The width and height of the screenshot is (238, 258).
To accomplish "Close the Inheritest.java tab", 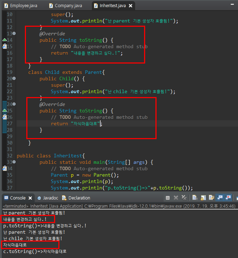I will coord(131,6).
